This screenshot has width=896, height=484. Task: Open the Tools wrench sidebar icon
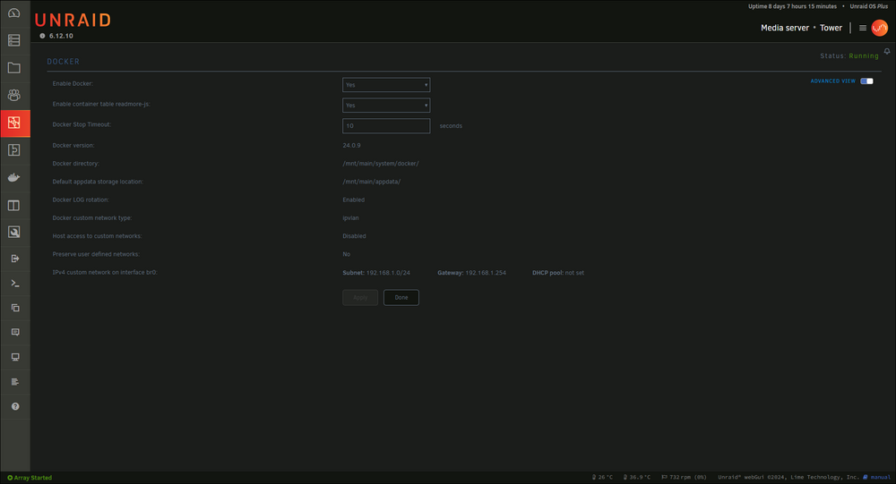14,232
